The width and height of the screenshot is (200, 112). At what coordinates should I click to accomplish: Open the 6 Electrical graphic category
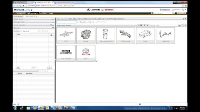coord(165,35)
